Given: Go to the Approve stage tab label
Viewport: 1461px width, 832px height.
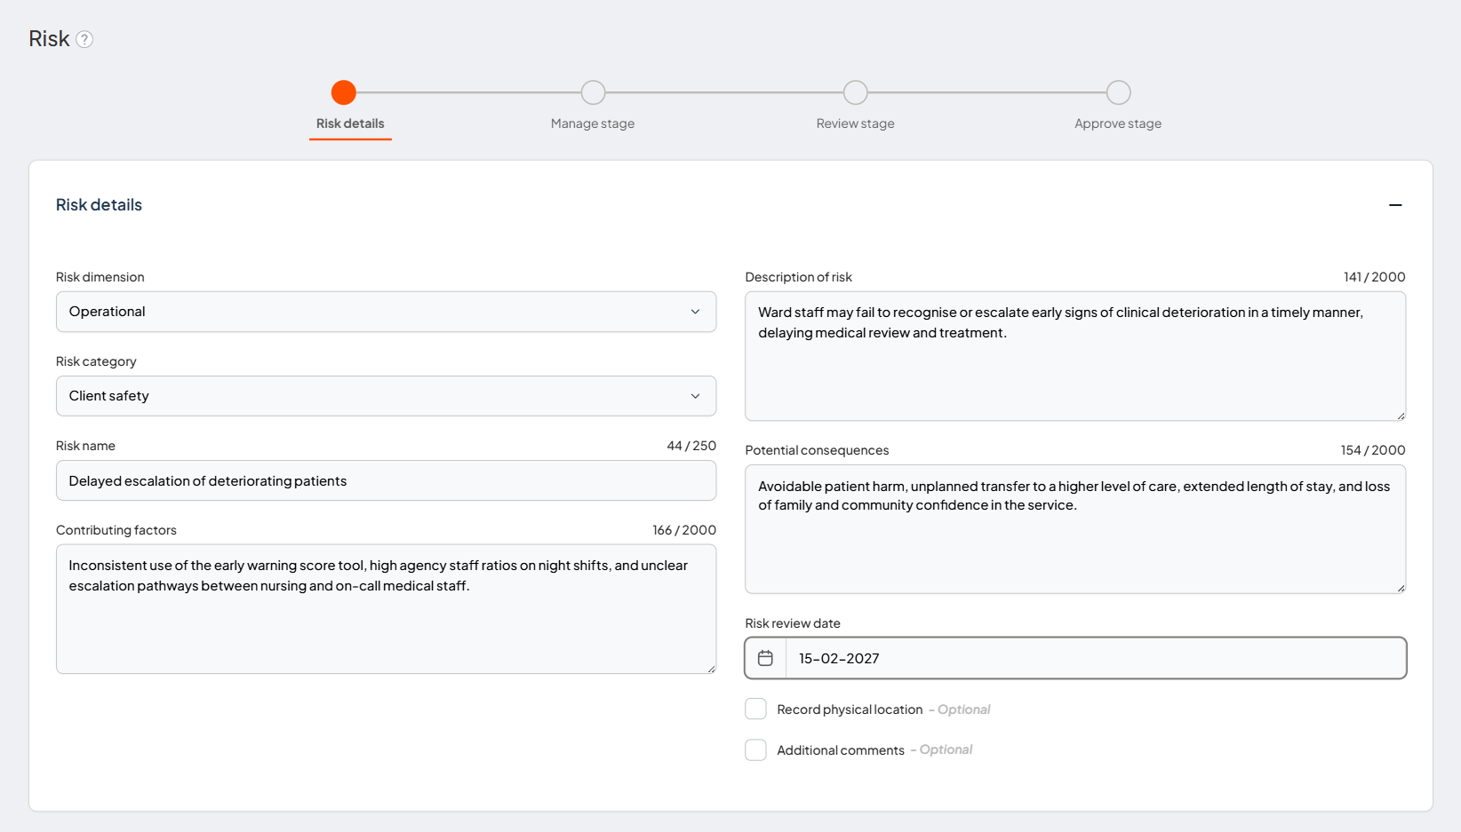Looking at the screenshot, I should [1118, 123].
